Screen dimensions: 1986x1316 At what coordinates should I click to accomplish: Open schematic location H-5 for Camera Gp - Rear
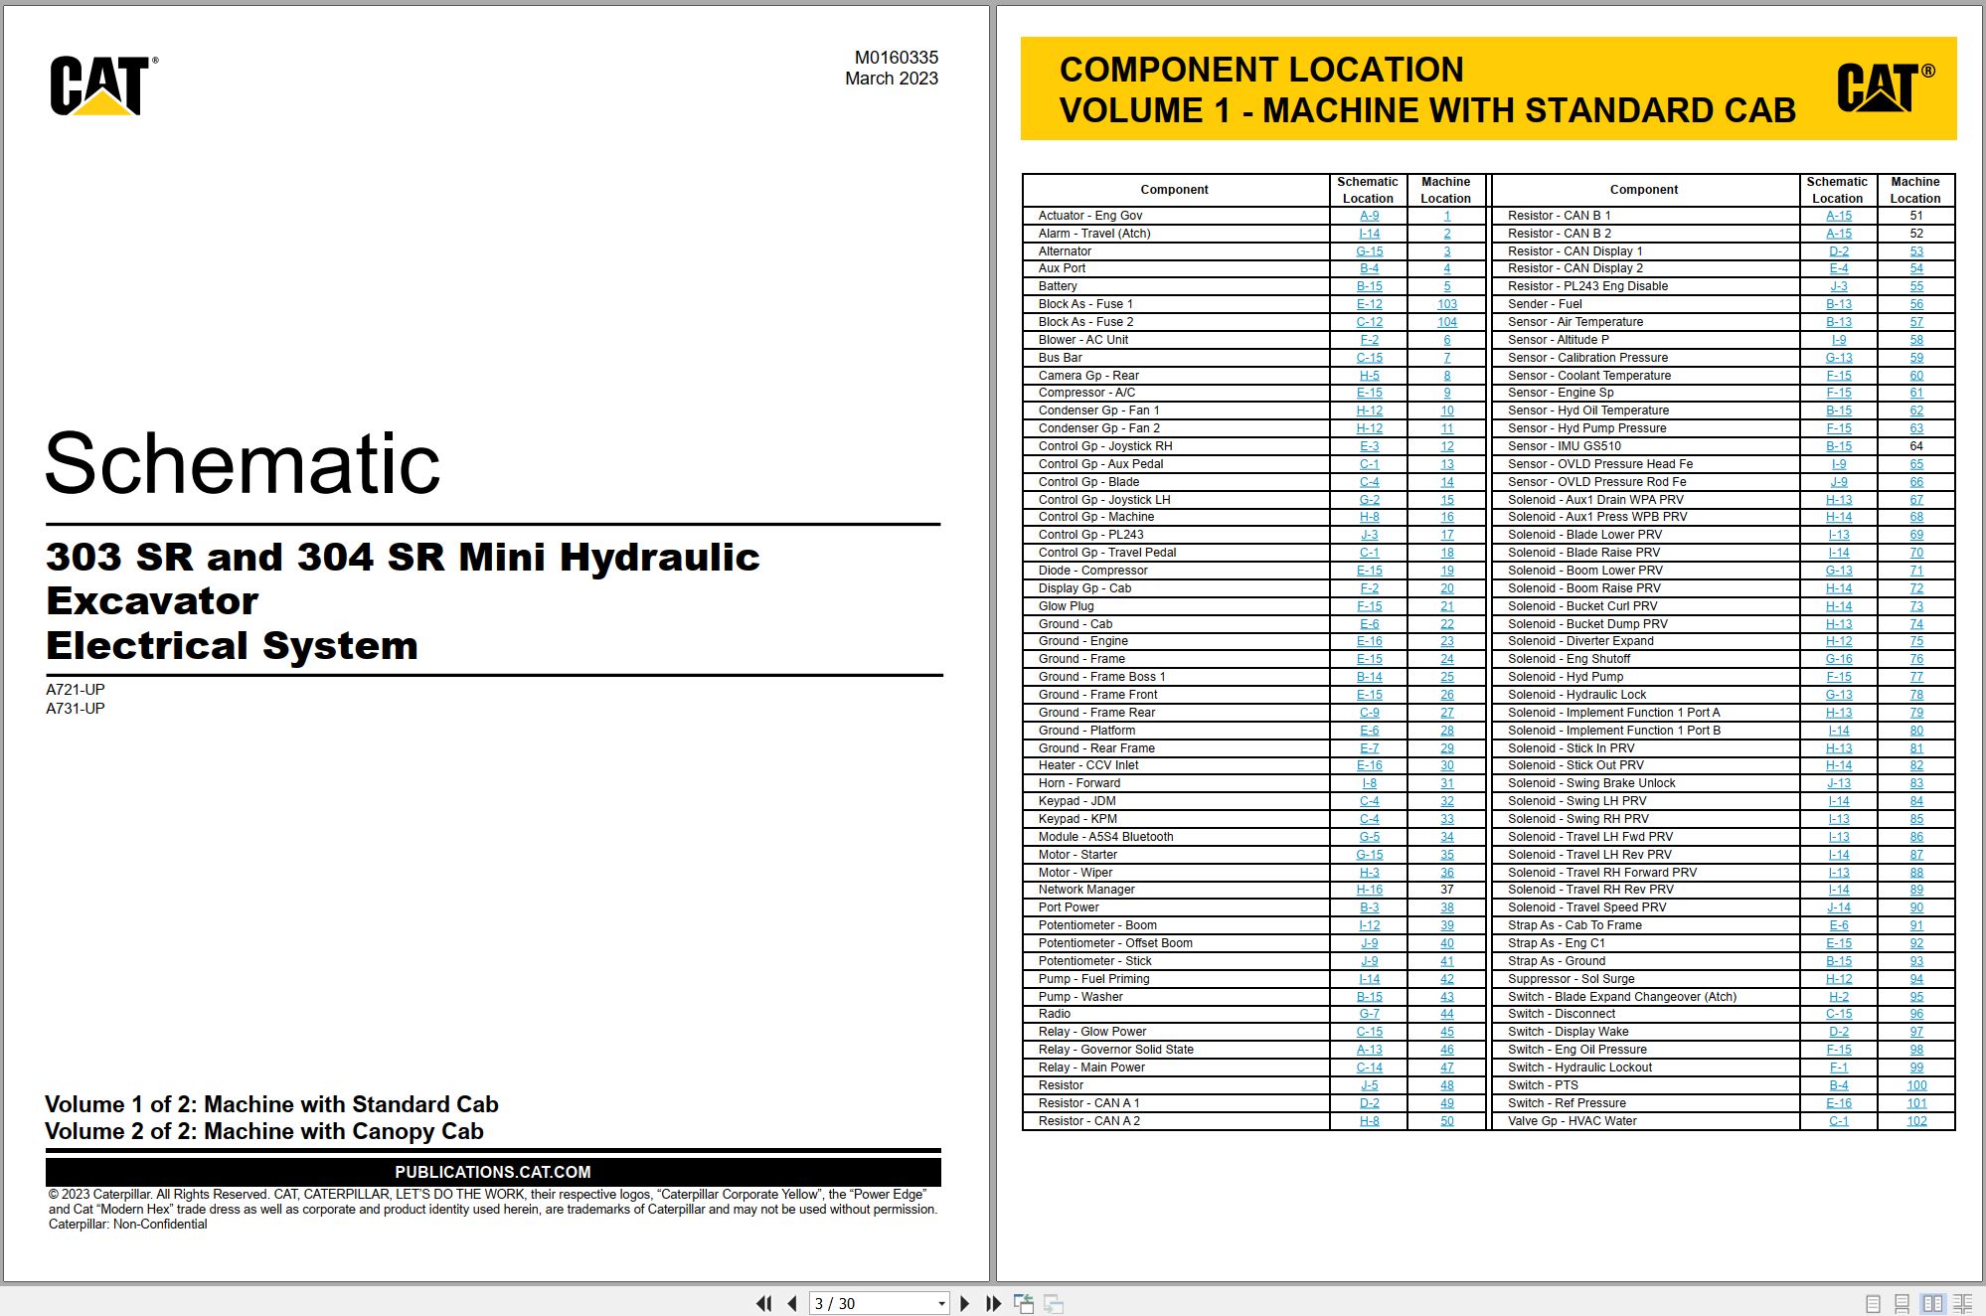click(x=1369, y=376)
